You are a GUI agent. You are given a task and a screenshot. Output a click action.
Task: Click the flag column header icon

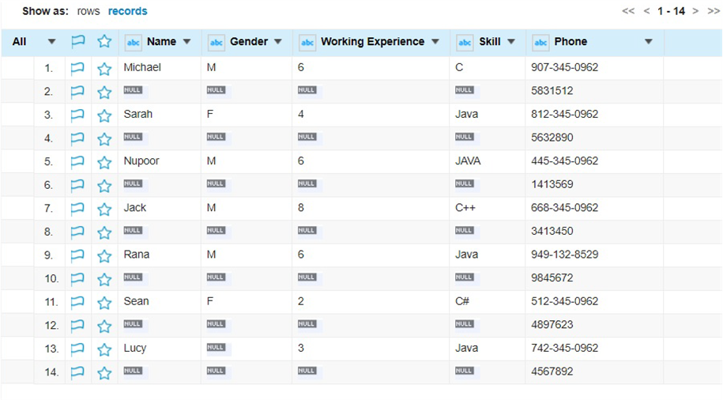[77, 42]
